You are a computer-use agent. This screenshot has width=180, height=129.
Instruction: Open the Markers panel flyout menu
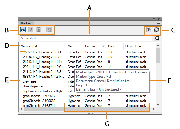point(158,23)
